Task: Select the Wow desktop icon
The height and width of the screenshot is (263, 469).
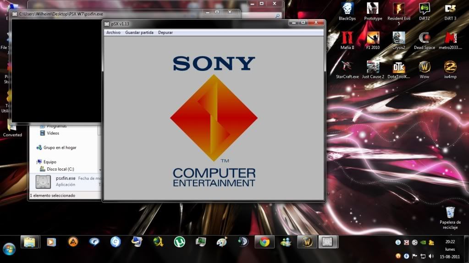Action: pyautogui.click(x=425, y=70)
